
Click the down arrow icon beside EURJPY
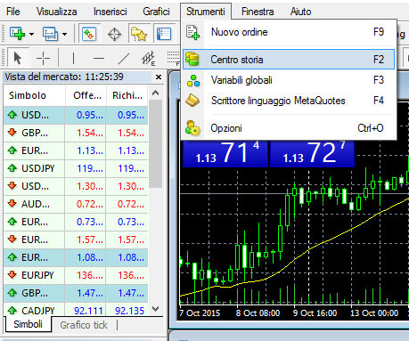click(x=12, y=274)
